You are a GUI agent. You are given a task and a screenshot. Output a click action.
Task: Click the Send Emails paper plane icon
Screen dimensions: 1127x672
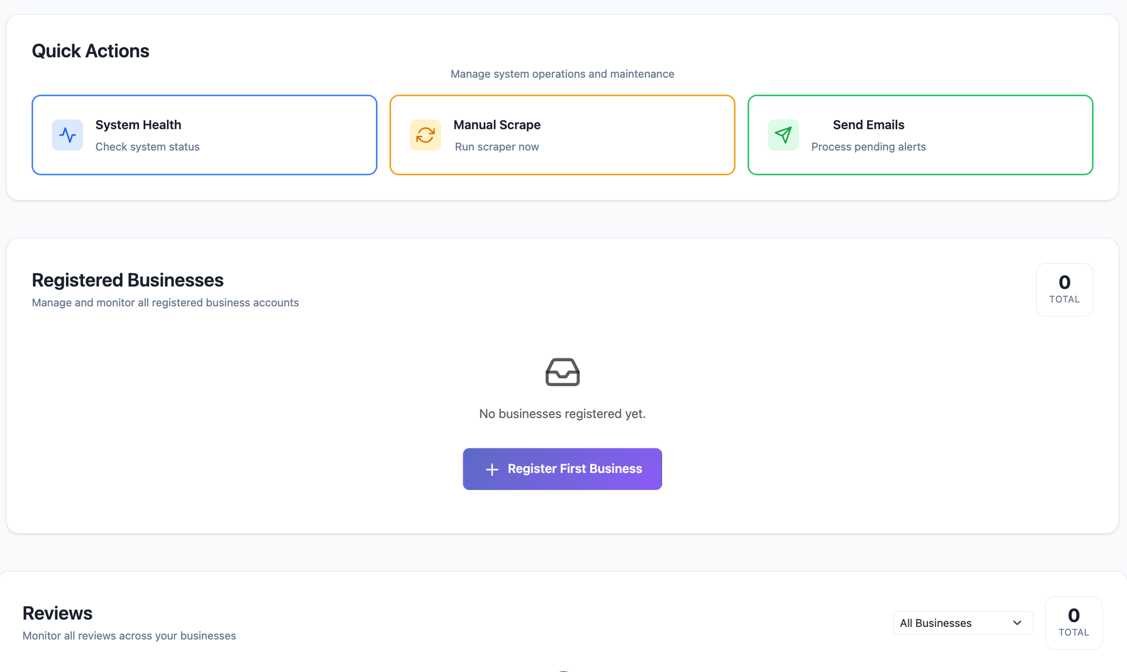(783, 135)
